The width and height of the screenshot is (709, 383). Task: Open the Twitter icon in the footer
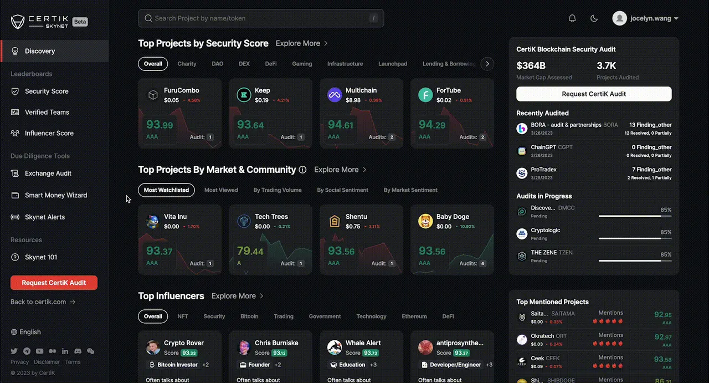14,351
